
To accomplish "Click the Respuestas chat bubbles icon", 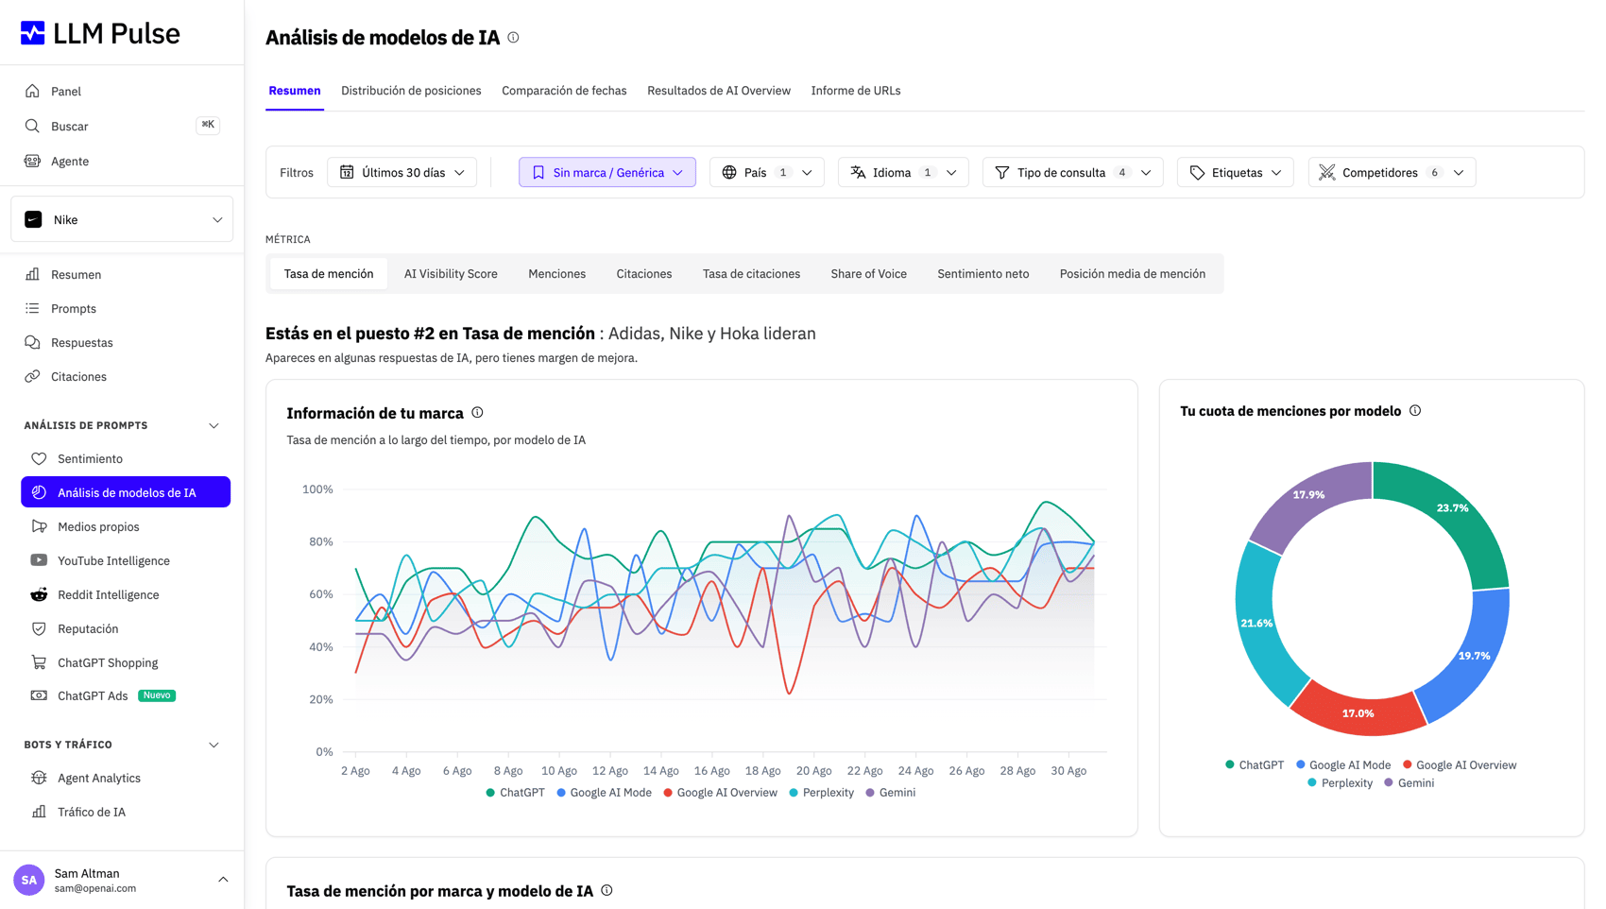I will 33,342.
